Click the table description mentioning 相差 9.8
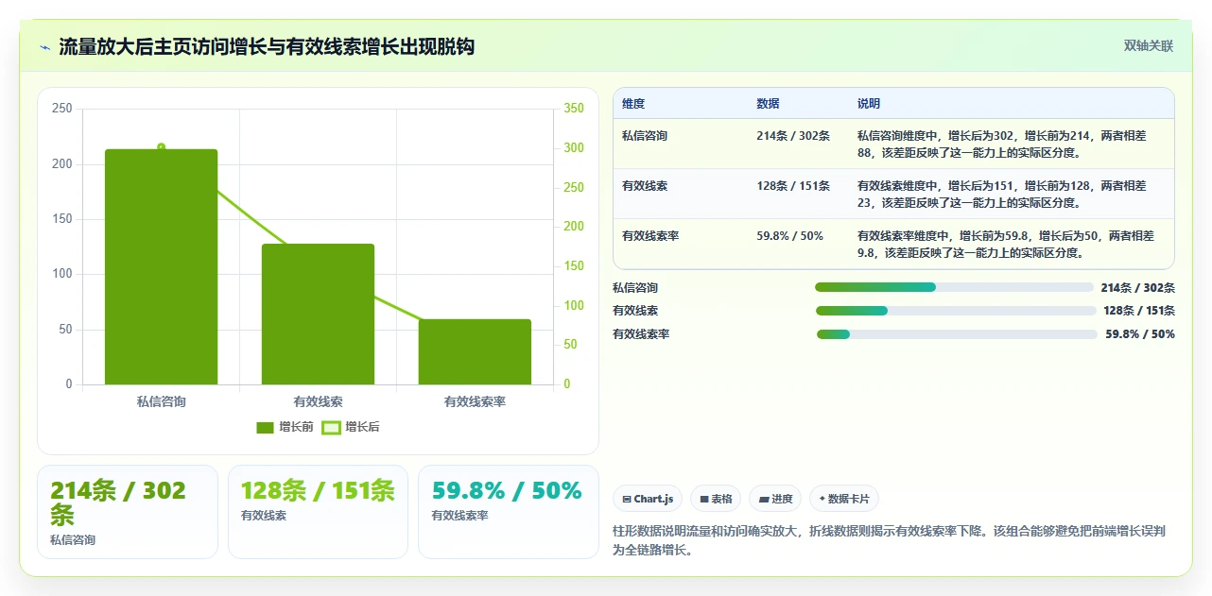Image resolution: width=1212 pixels, height=596 pixels. point(1006,244)
